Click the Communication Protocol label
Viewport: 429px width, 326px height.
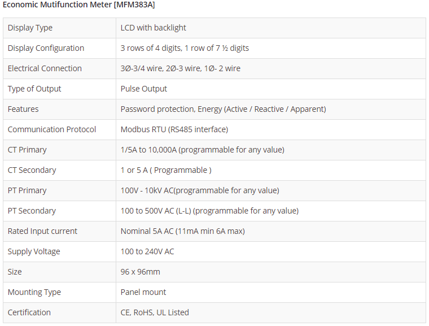pyautogui.click(x=52, y=129)
